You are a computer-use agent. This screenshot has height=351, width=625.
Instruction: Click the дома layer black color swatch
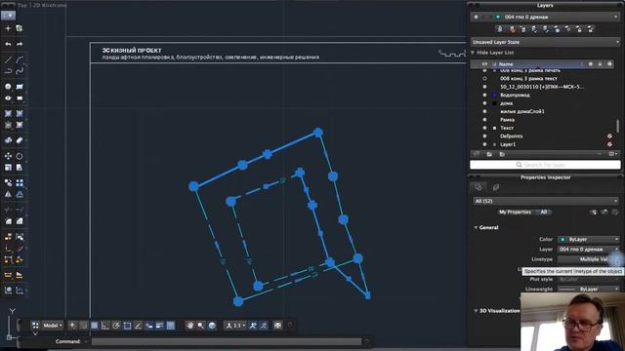[x=495, y=103]
